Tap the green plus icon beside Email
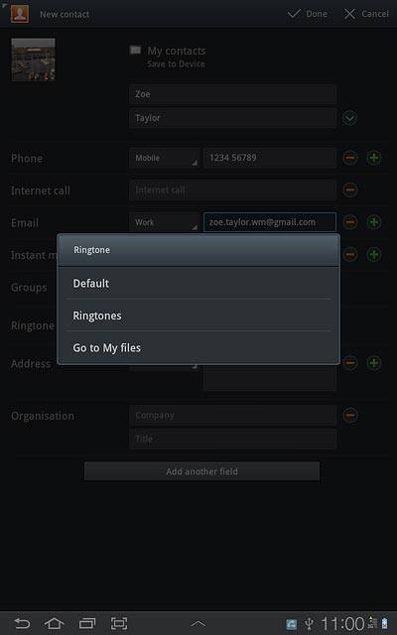The image size is (397, 635). coord(374,222)
